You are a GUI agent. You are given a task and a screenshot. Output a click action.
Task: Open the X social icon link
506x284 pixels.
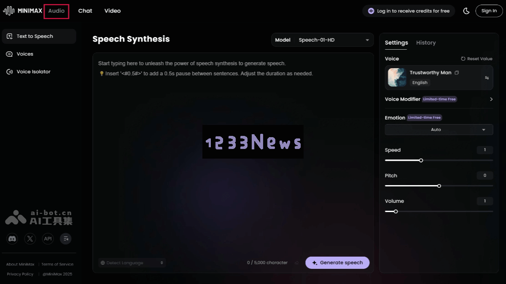tap(30, 239)
